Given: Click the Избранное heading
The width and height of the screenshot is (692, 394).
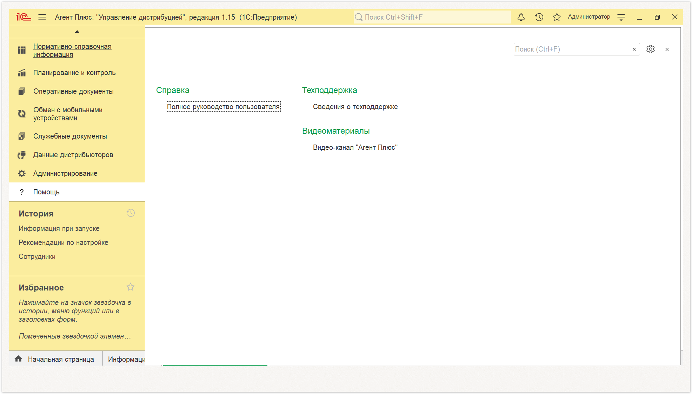Looking at the screenshot, I should click(x=41, y=288).
